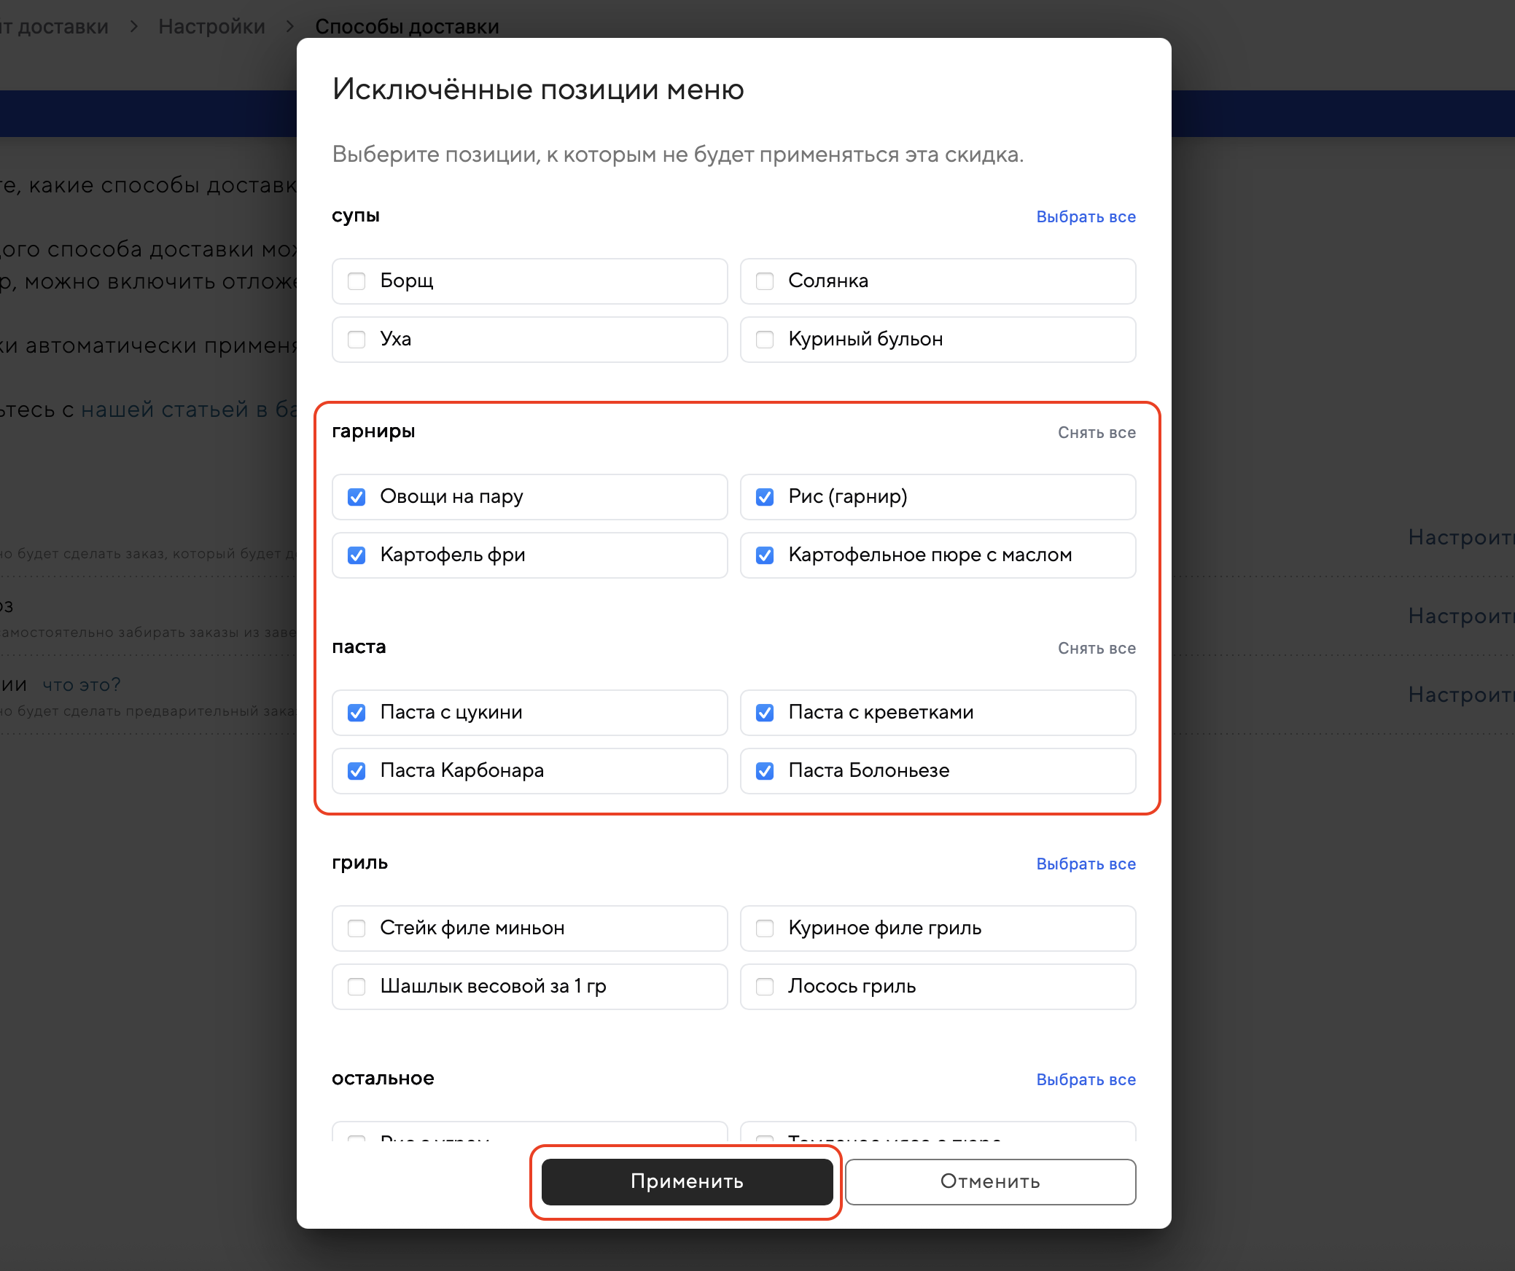Select all in гриль section
Screen dimensions: 1515x1271
1086,864
